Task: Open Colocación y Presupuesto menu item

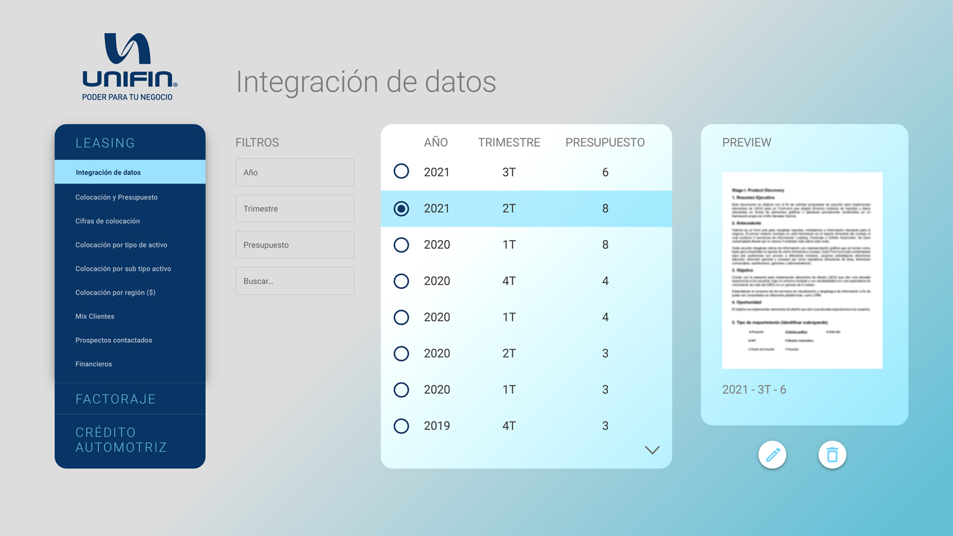Action: point(116,197)
